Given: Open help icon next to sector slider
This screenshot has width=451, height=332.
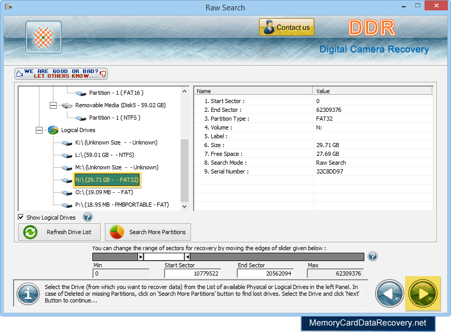Looking at the screenshot, I should coord(373,256).
